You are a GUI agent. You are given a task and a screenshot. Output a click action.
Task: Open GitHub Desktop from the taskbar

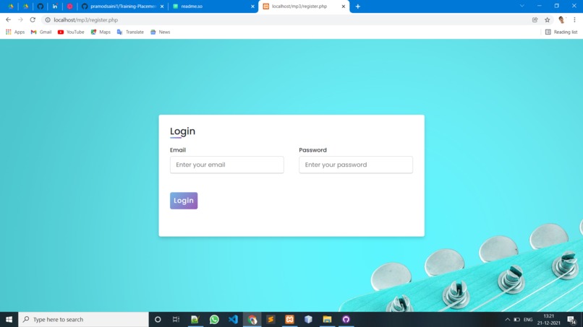[346, 319]
